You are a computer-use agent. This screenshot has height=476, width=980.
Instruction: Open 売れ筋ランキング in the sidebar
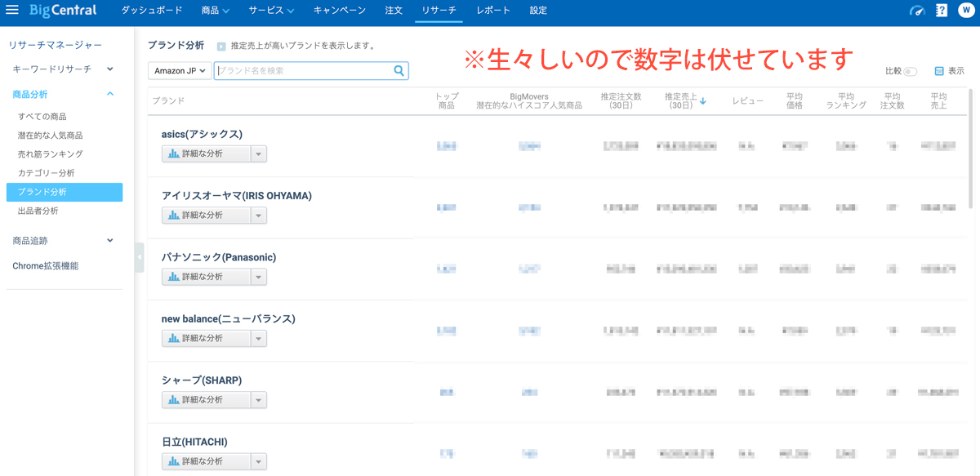(51, 154)
